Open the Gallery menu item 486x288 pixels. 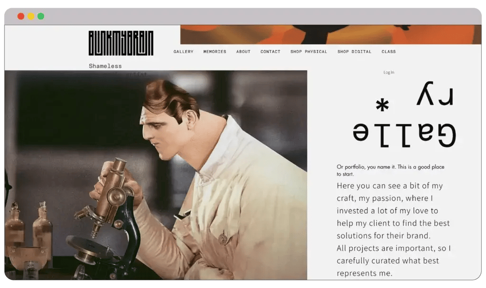tap(183, 52)
